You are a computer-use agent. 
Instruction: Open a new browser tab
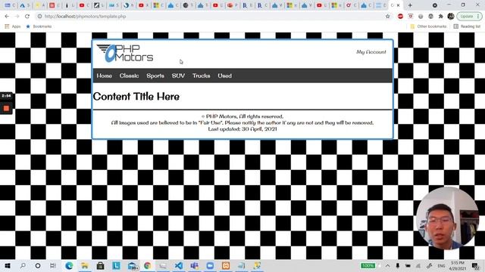pos(410,5)
